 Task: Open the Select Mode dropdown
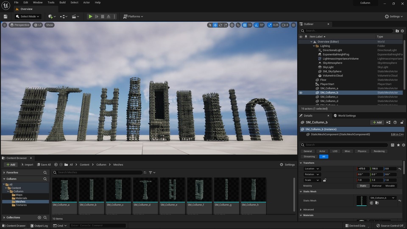(28, 17)
